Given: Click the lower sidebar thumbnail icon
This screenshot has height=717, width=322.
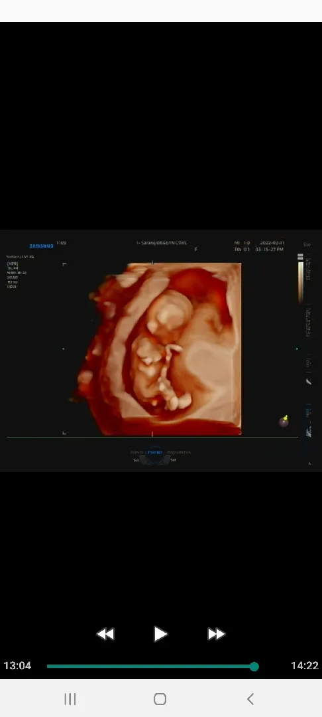Looking at the screenshot, I should click(x=309, y=431).
